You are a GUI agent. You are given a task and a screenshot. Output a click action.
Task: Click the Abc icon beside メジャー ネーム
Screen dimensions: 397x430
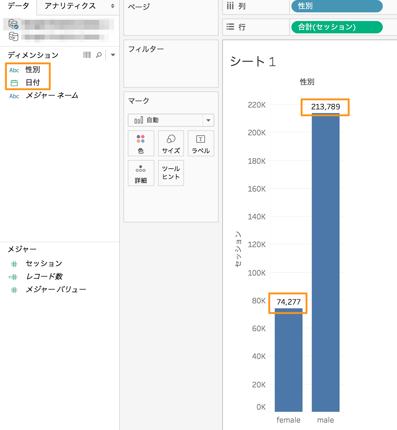click(14, 96)
